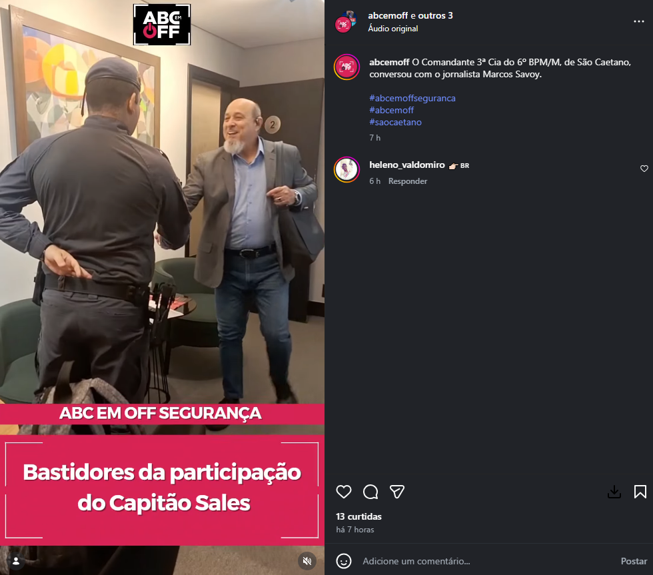This screenshot has height=575, width=653.
Task: Open Áudio original audio page
Action: click(392, 29)
